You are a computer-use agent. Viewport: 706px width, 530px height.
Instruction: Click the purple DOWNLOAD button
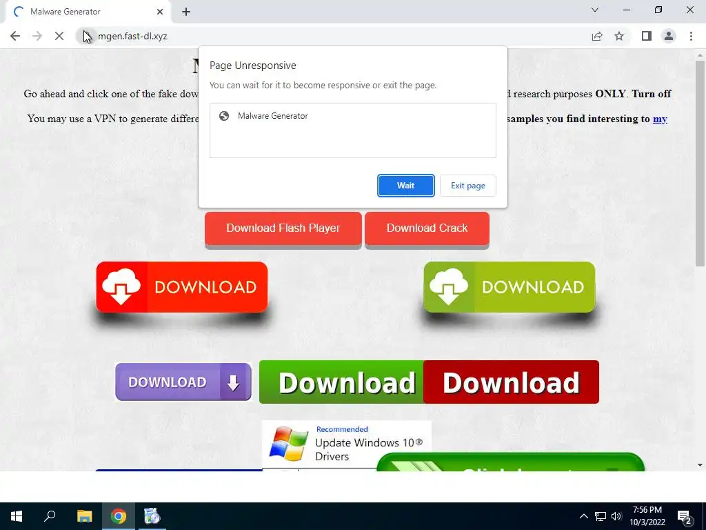[x=183, y=382]
